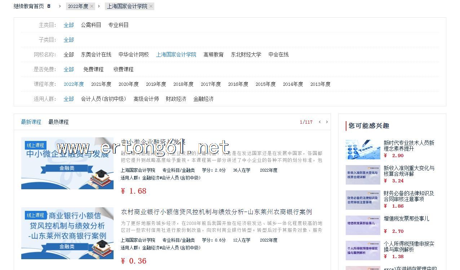Click 新时代专业技术人员 recommended course image
The height and width of the screenshot is (270, 460).
(363, 149)
